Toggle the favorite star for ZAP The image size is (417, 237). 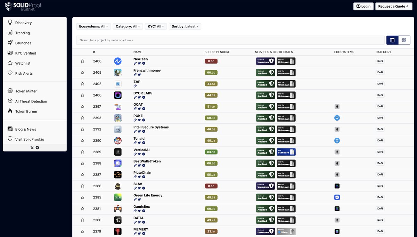(x=82, y=84)
